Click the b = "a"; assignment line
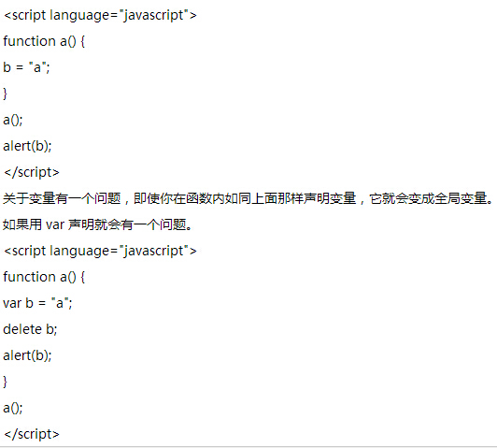Image resolution: width=497 pixels, height=448 pixels. (x=26, y=67)
